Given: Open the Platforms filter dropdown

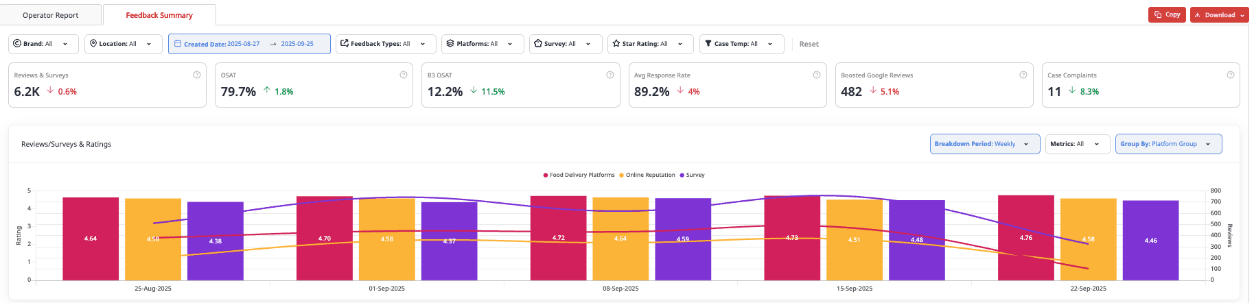Looking at the screenshot, I should tap(483, 44).
